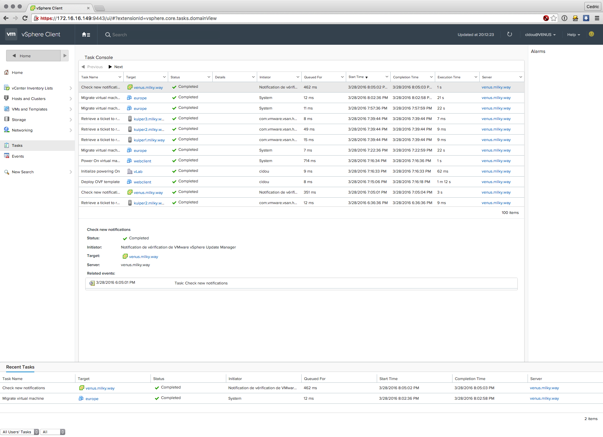Reload the browser page
Image resolution: width=603 pixels, height=437 pixels.
point(25,18)
